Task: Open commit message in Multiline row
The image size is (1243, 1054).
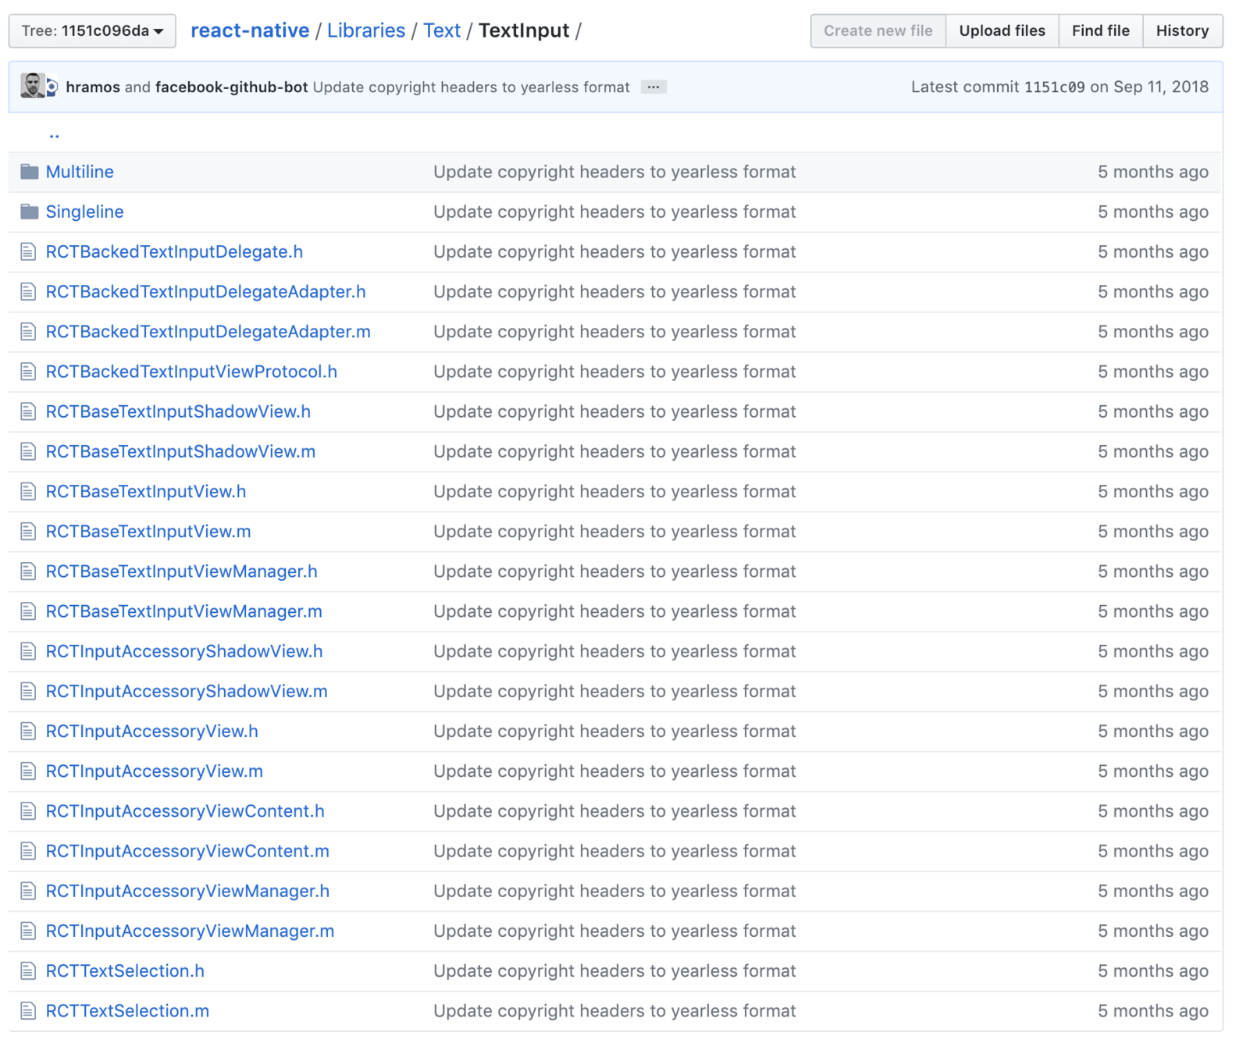Action: click(x=614, y=172)
